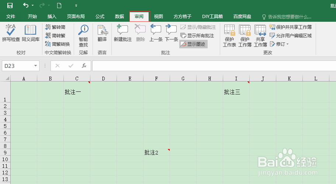
Task: Toggle 显示墨迹 ink display
Action: point(193,44)
